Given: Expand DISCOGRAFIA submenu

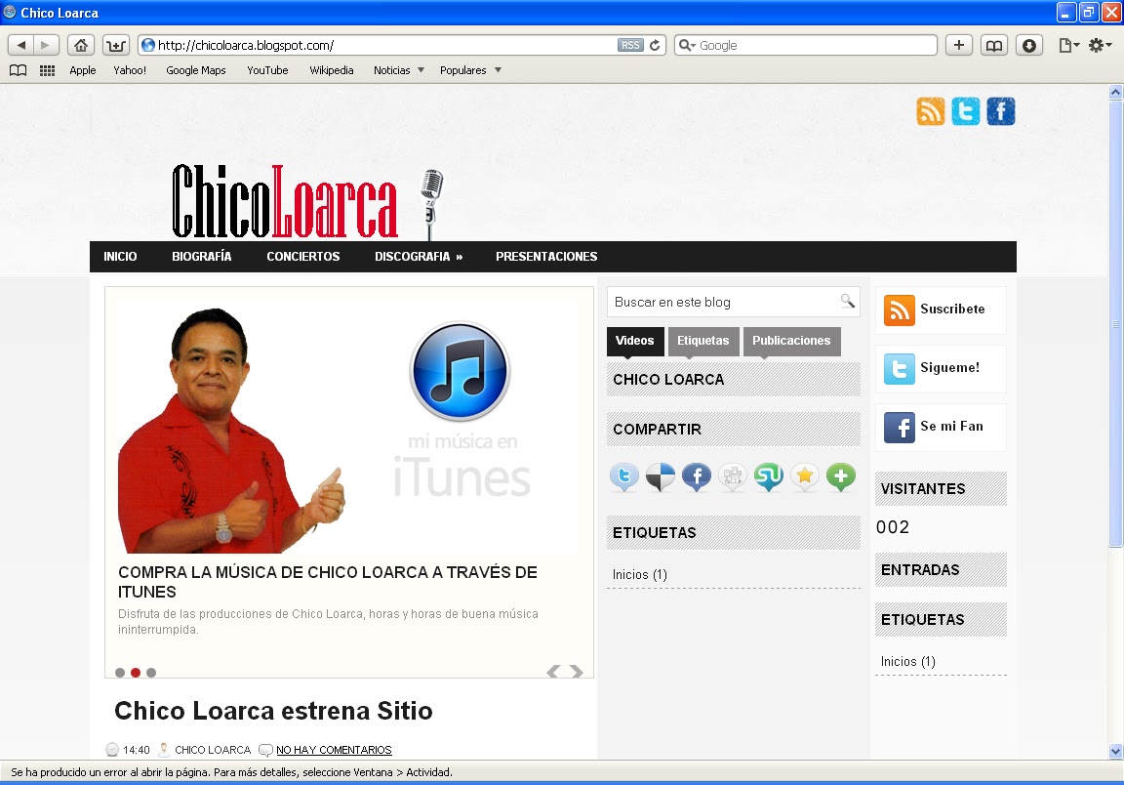Looking at the screenshot, I should coord(419,256).
